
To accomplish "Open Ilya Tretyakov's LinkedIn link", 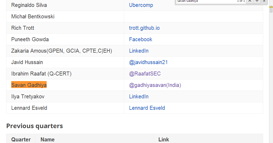I will (x=139, y=96).
